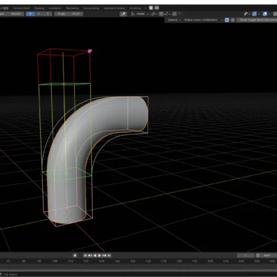Jump to previous keyframe
The image size is (277, 277).
click(x=90, y=256)
